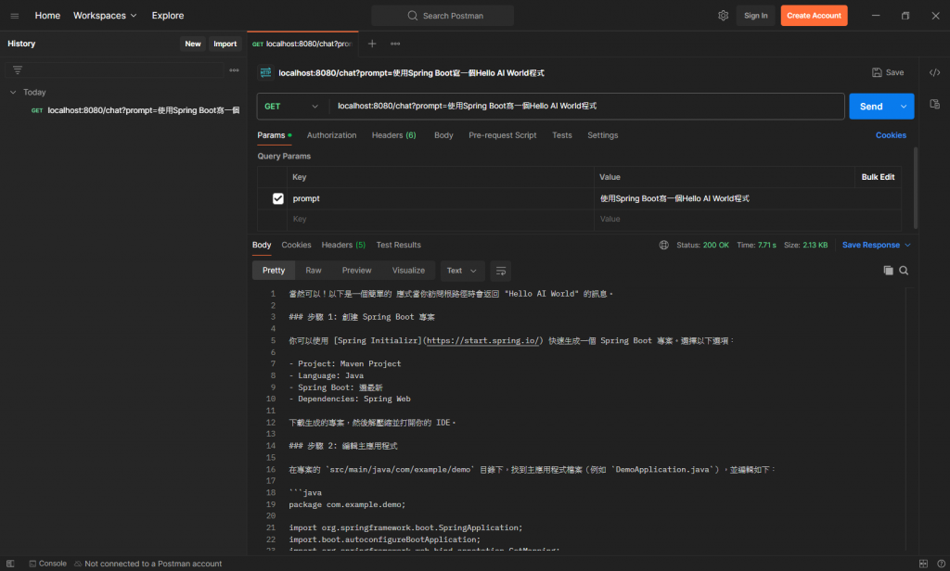Open the Test Results tab

point(399,246)
